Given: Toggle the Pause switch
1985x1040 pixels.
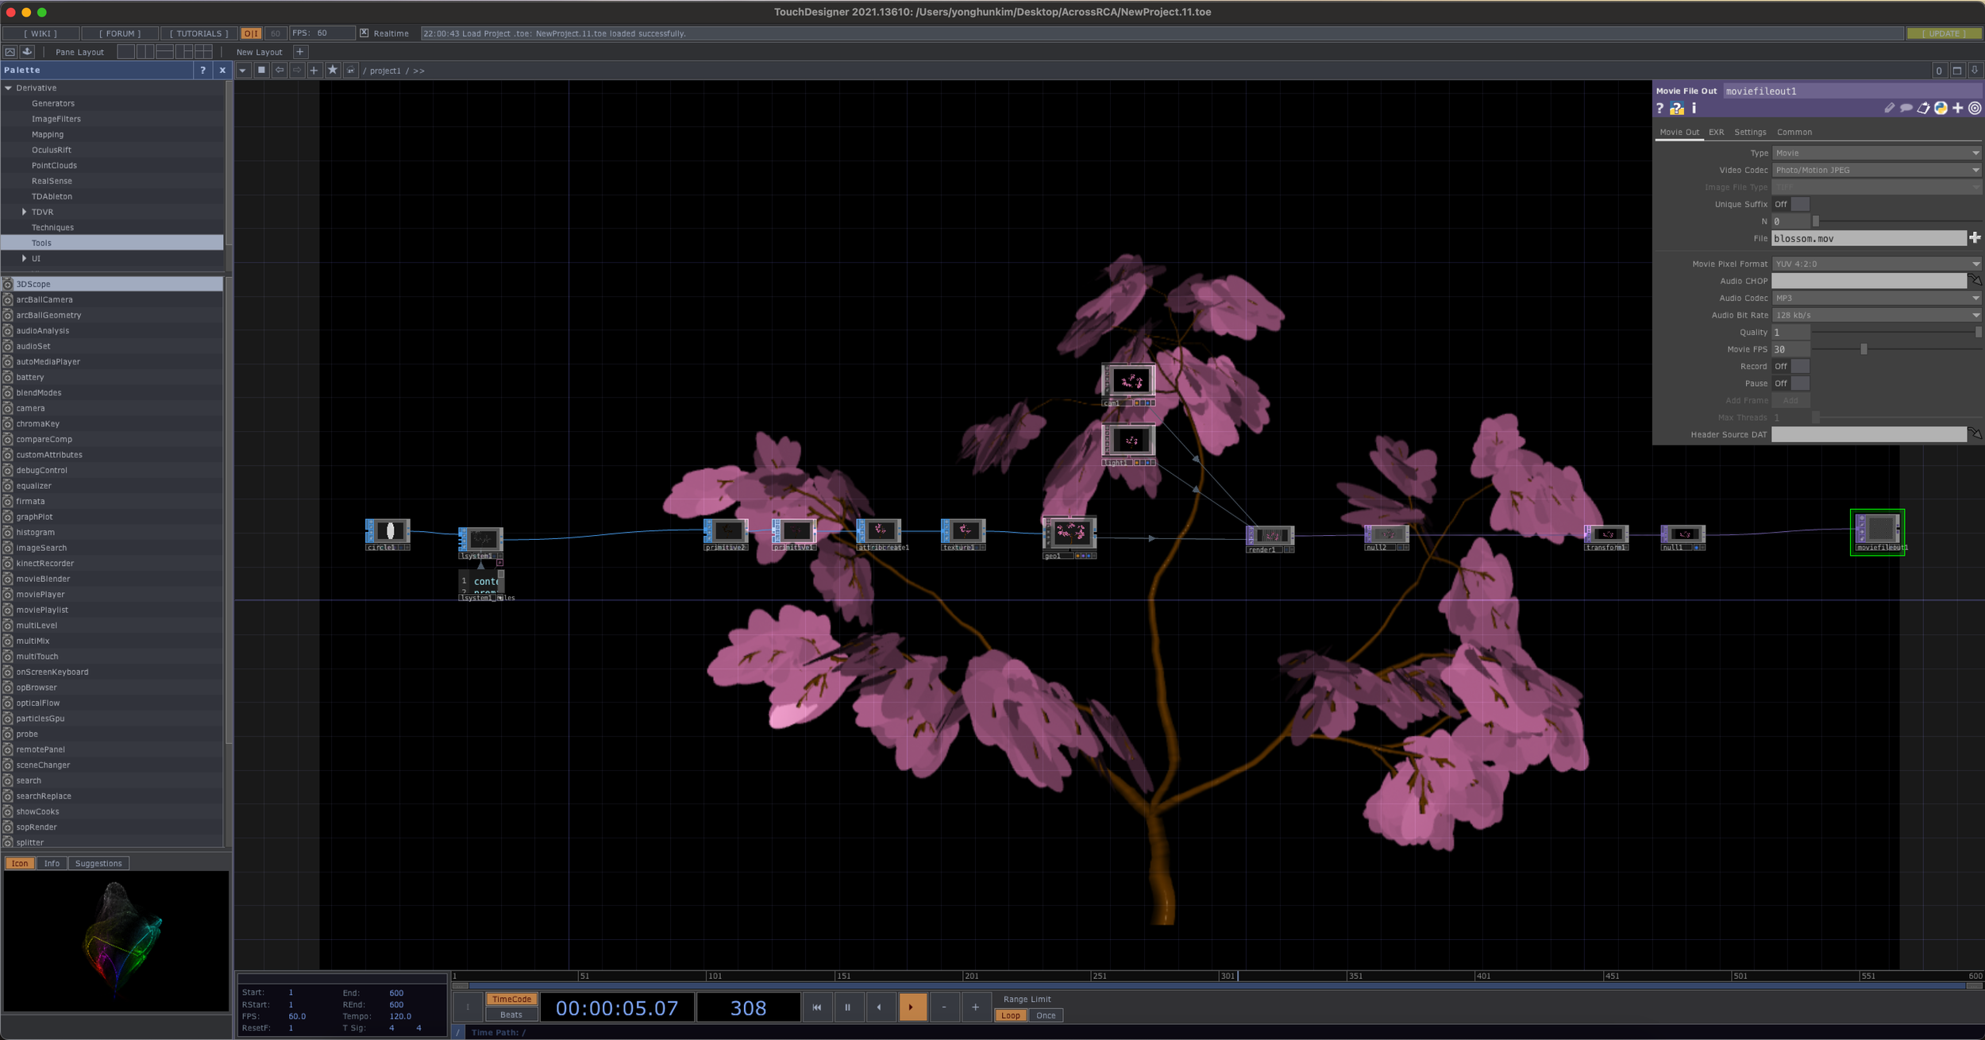Looking at the screenshot, I should pyautogui.click(x=1791, y=383).
